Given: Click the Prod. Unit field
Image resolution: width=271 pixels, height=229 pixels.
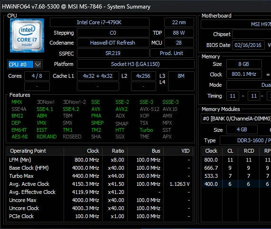Looking at the screenshot, I should pos(172,53).
